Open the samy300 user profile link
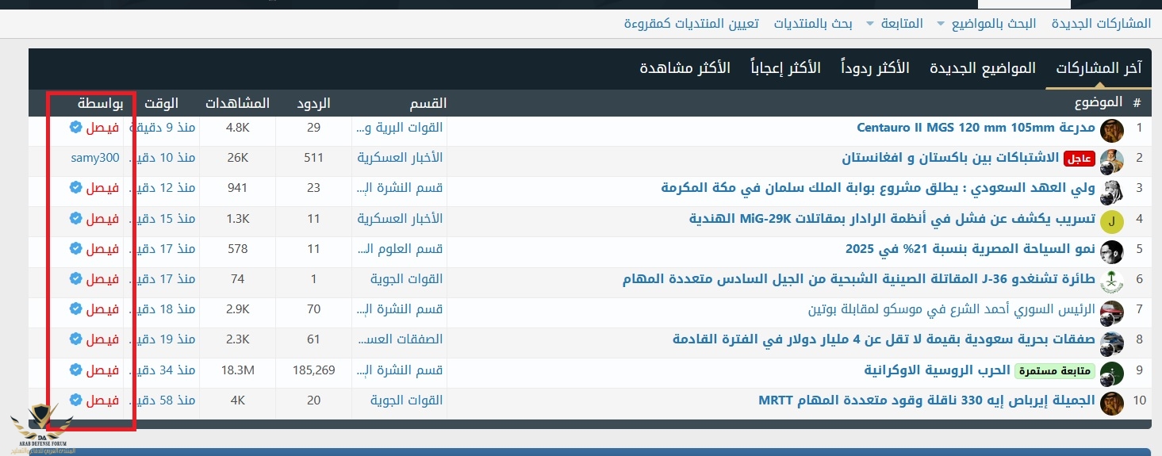The image size is (1162, 456). click(95, 158)
